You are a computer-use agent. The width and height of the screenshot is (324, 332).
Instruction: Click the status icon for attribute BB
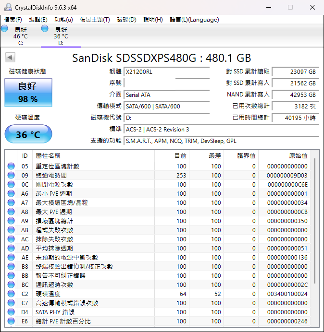tap(11, 275)
